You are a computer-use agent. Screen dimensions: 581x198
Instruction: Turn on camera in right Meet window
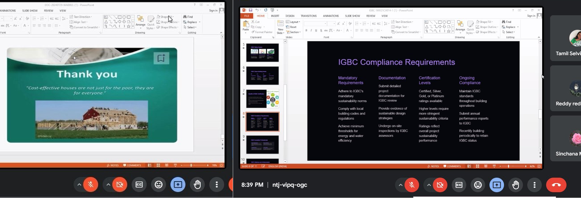pos(440,185)
